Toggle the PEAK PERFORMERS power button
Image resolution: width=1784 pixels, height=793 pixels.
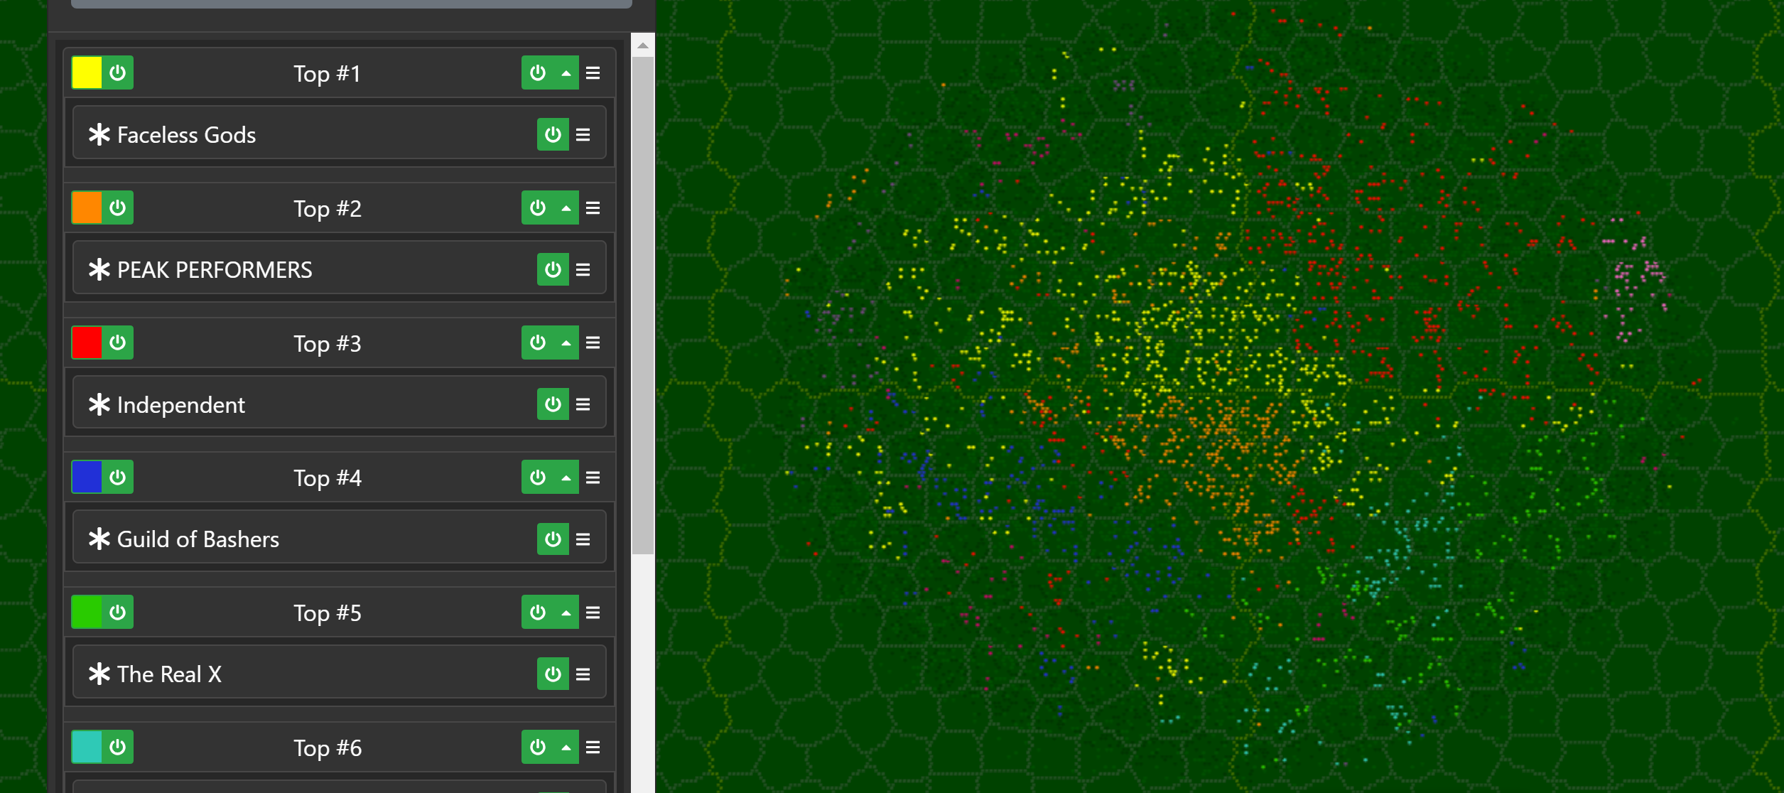point(553,269)
